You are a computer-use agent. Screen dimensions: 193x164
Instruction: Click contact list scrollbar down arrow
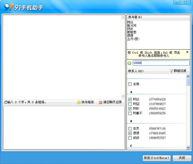tap(188, 147)
